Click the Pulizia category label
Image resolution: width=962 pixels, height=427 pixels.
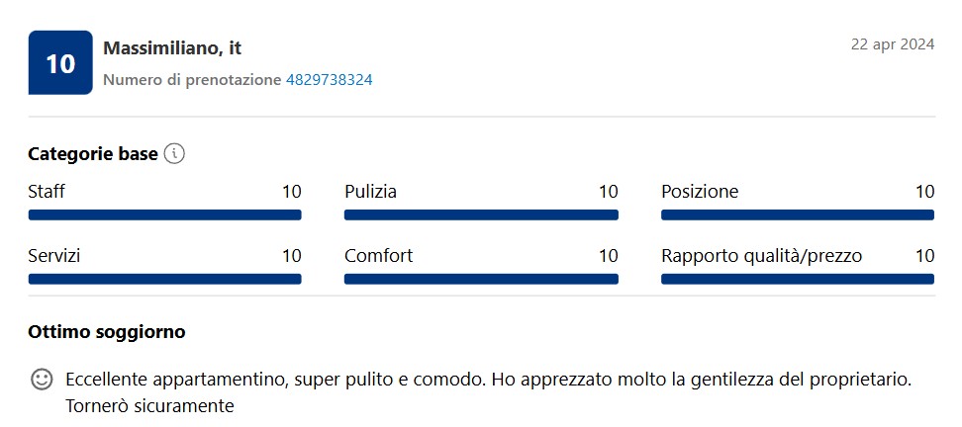[x=370, y=192]
